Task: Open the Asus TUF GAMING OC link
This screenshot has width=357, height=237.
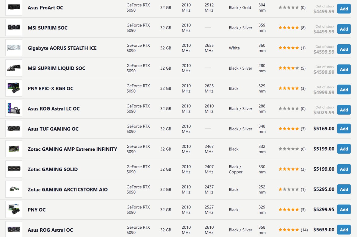Action: pyautogui.click(x=53, y=129)
